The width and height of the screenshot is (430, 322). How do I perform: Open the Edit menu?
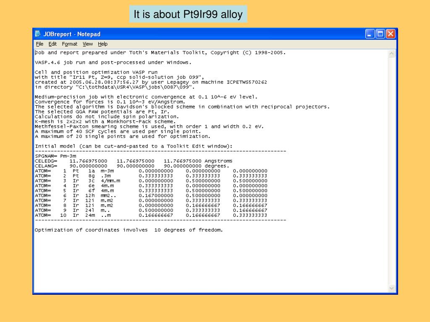(52, 44)
